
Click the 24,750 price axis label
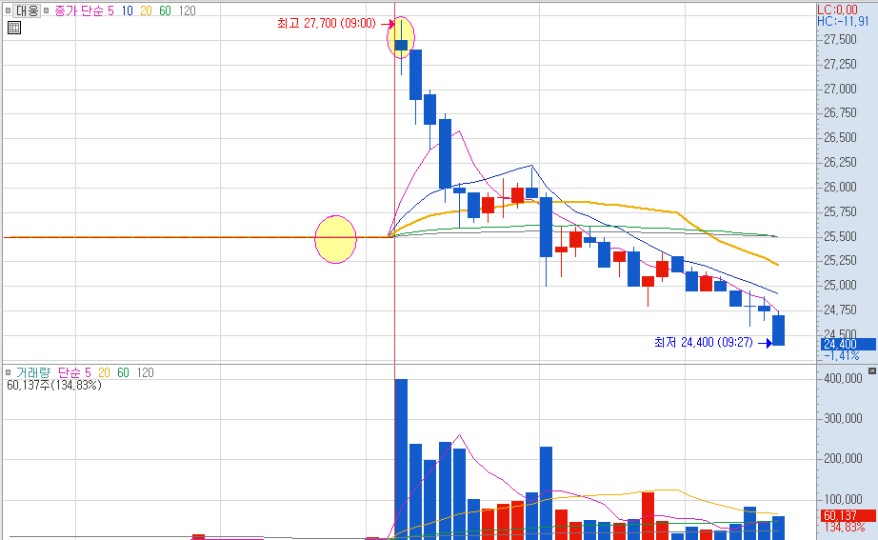click(x=840, y=310)
